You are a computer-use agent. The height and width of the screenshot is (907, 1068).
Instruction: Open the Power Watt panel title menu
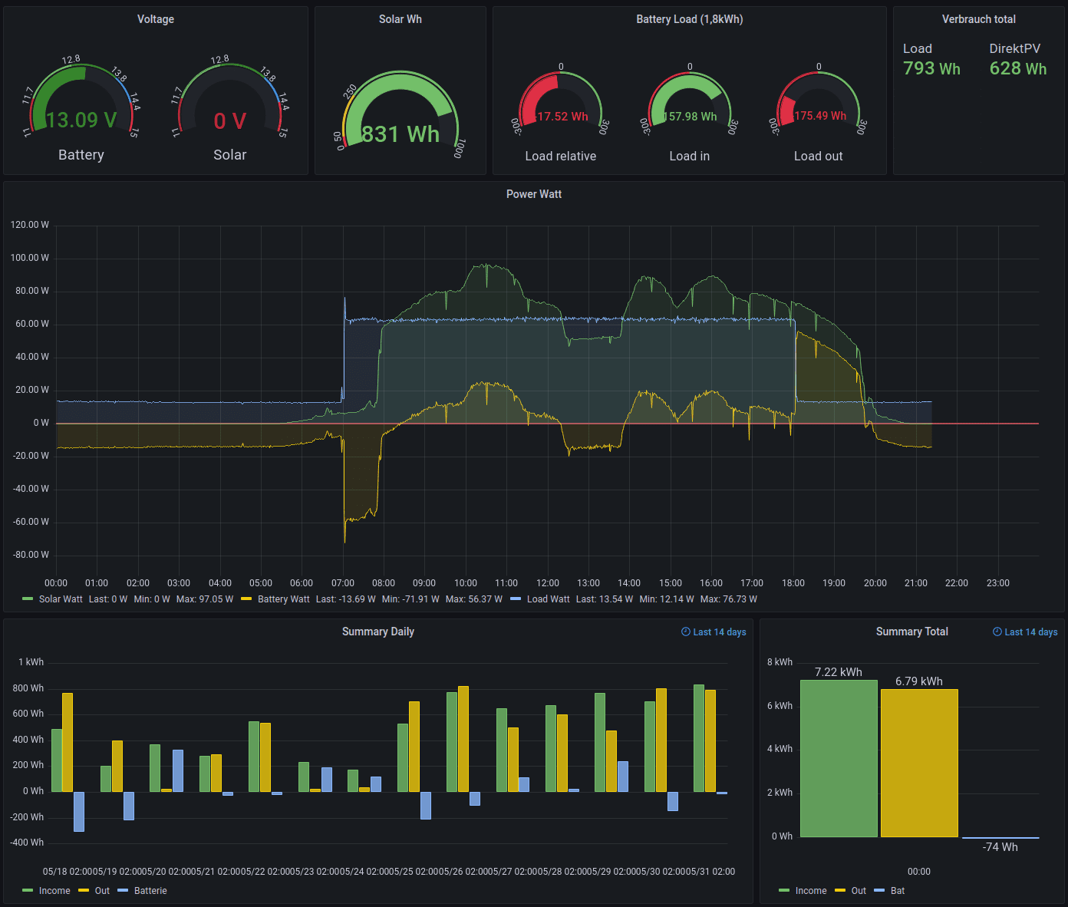tap(534, 194)
